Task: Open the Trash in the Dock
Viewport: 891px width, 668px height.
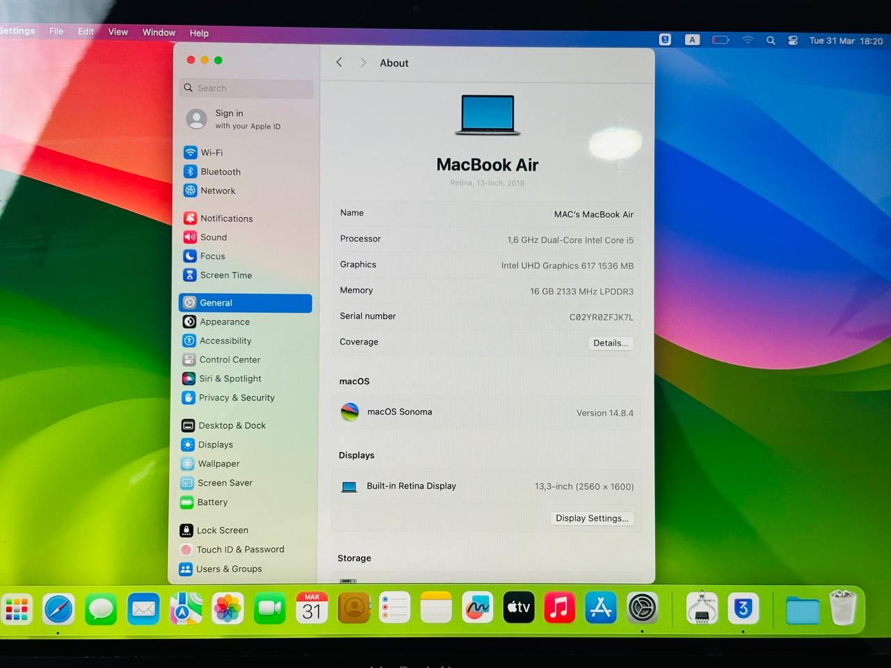Action: click(843, 608)
